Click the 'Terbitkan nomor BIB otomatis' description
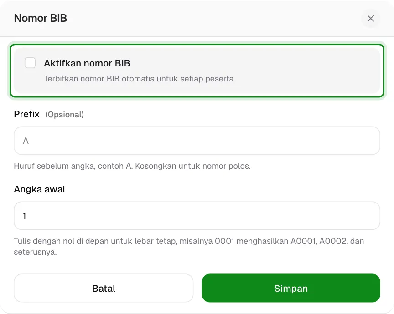This screenshot has width=394, height=314. click(140, 79)
